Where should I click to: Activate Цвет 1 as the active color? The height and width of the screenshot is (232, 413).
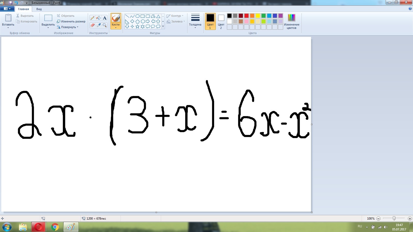point(210,21)
